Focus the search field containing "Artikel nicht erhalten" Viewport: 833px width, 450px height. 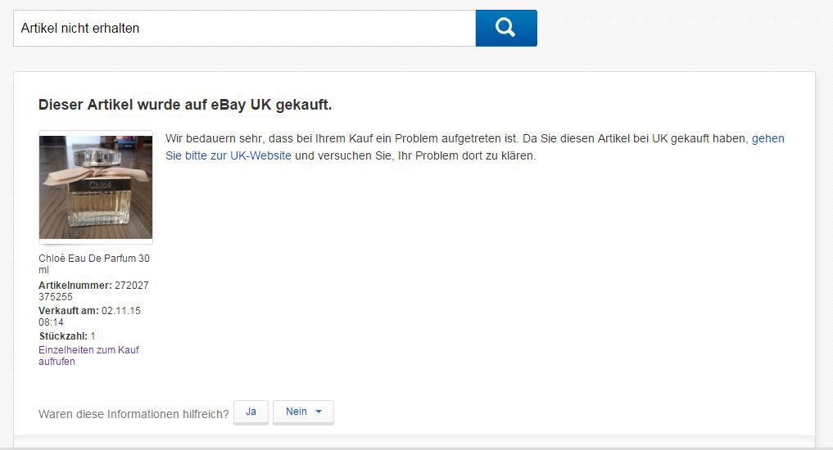coord(244,28)
